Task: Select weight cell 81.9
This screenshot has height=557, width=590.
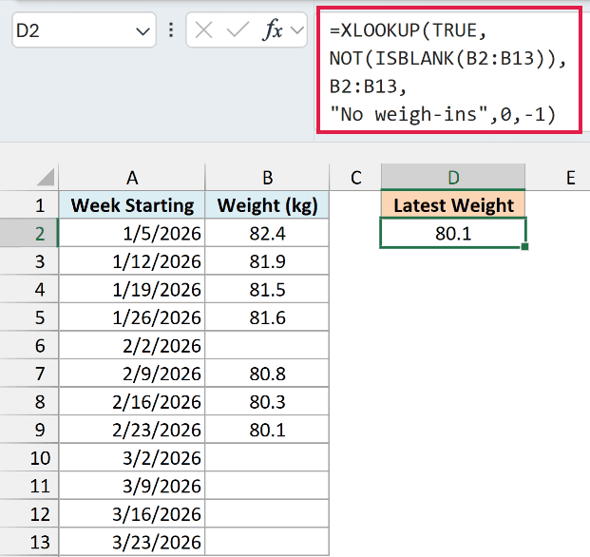Action: tap(267, 261)
